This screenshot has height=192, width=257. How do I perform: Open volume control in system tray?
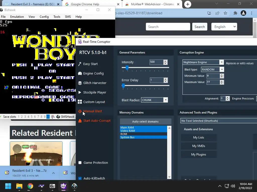pyautogui.click(x=233, y=186)
